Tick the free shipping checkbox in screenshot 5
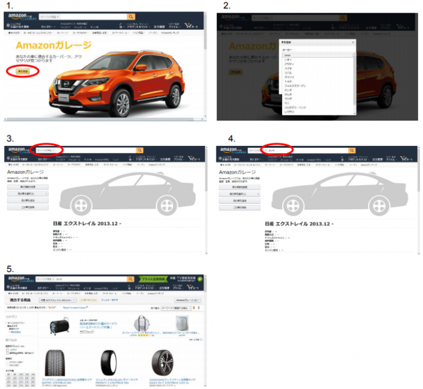 point(8,353)
